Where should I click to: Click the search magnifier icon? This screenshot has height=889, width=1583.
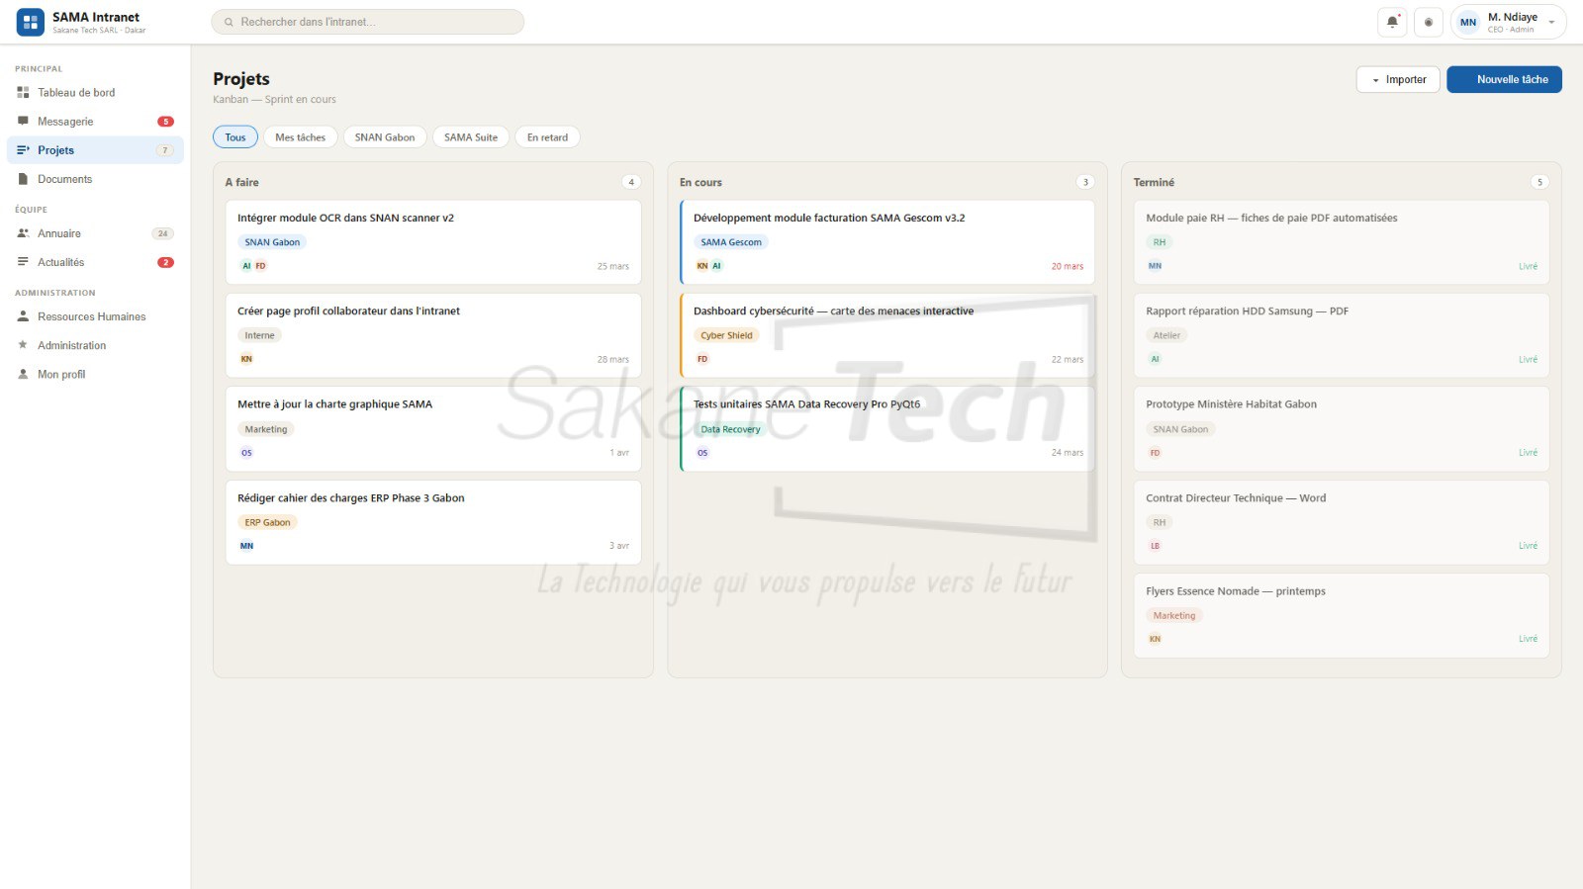click(229, 22)
